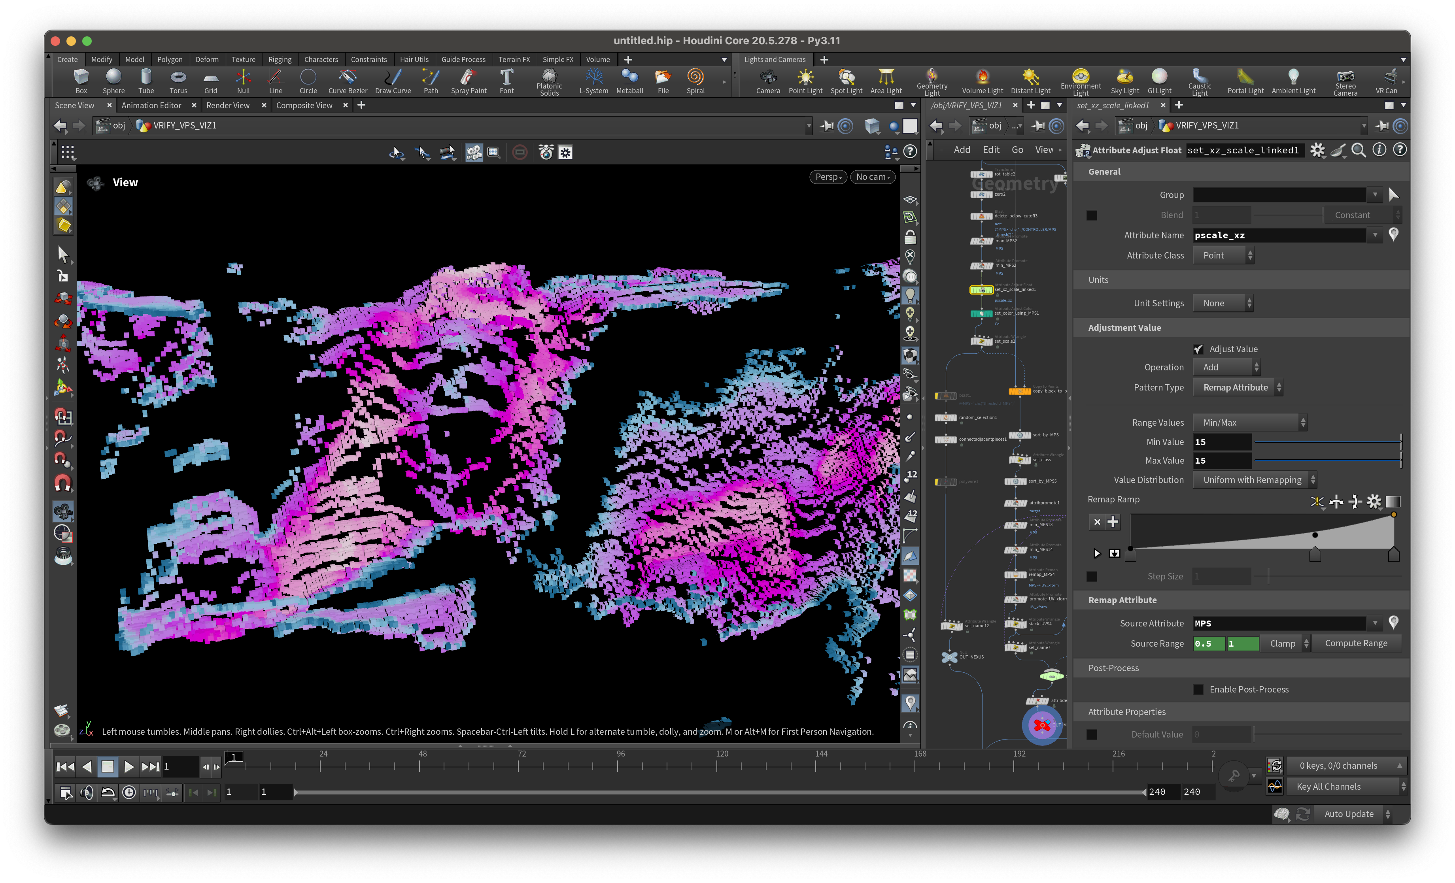Click the middle anchor point on the Remap Ramp
This screenshot has width=1455, height=883.
pyautogui.click(x=1315, y=535)
